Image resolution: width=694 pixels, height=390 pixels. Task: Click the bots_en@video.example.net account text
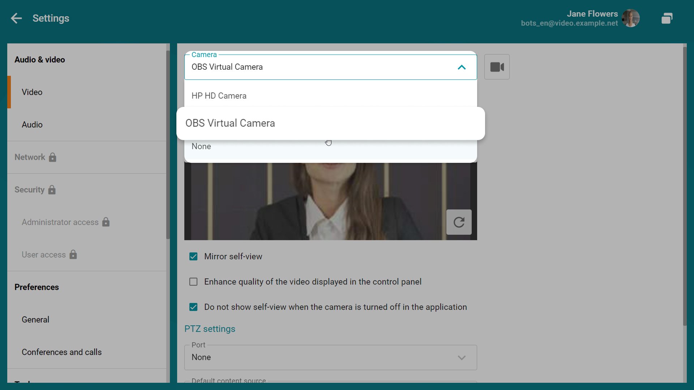coord(569,23)
